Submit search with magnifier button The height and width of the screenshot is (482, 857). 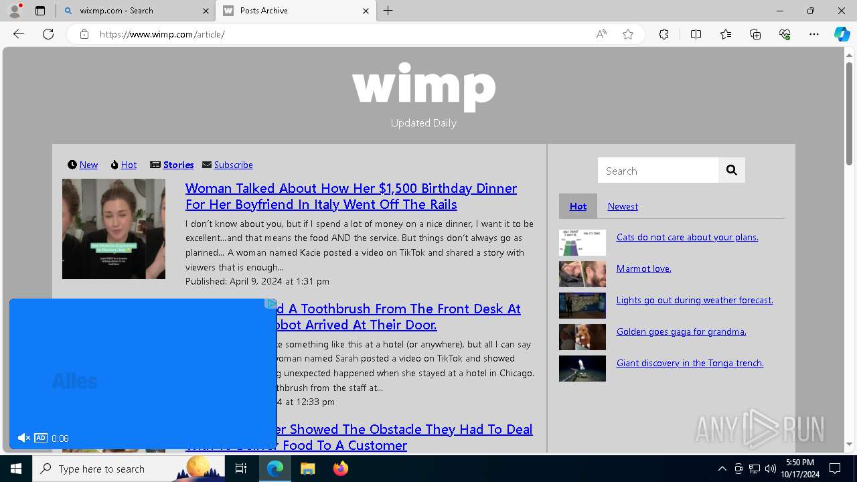732,171
